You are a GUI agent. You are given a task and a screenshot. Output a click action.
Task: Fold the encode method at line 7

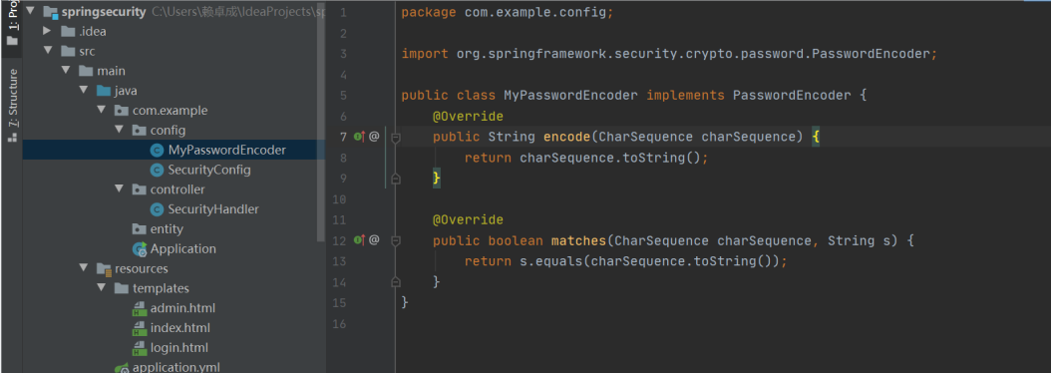pyautogui.click(x=396, y=138)
